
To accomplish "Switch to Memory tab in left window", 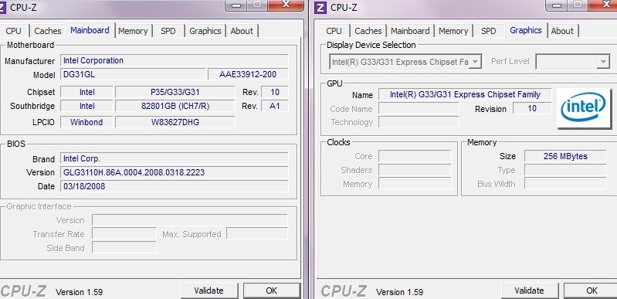I will (x=133, y=31).
